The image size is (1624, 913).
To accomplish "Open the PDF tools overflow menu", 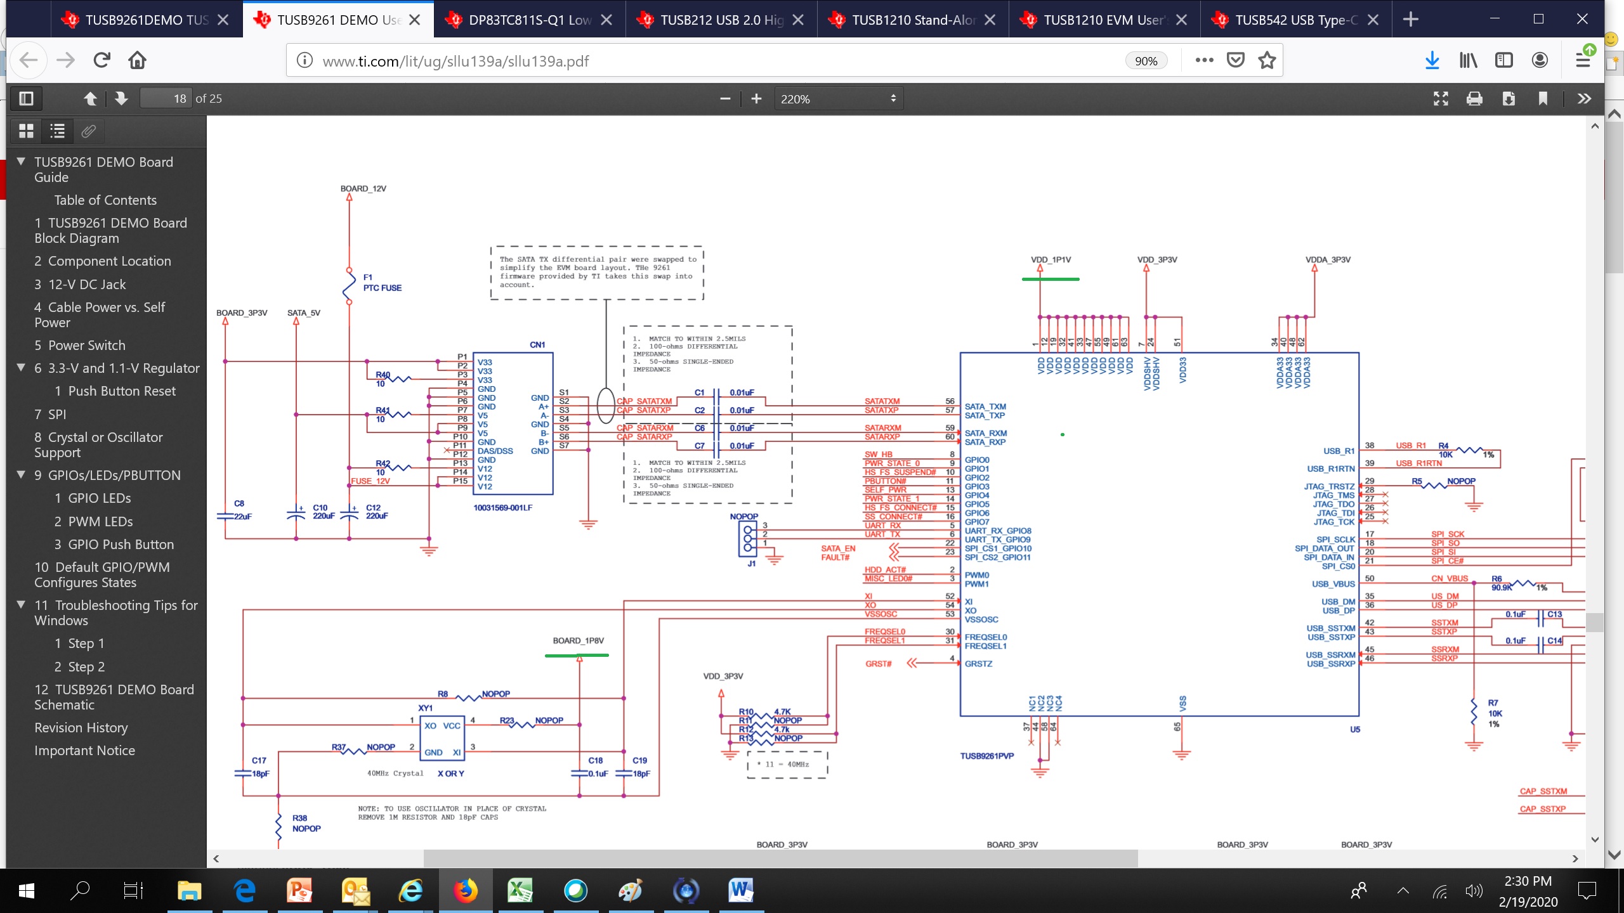I will 1584,98.
